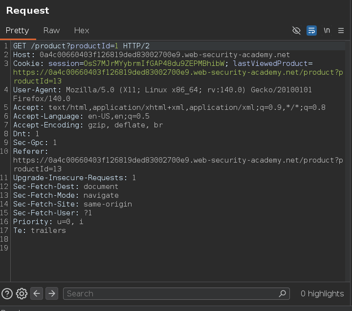Image resolution: width=352 pixels, height=311 pixels.
Task: Click the Sec-Fetch-Dest: document header
Action: 66,187
